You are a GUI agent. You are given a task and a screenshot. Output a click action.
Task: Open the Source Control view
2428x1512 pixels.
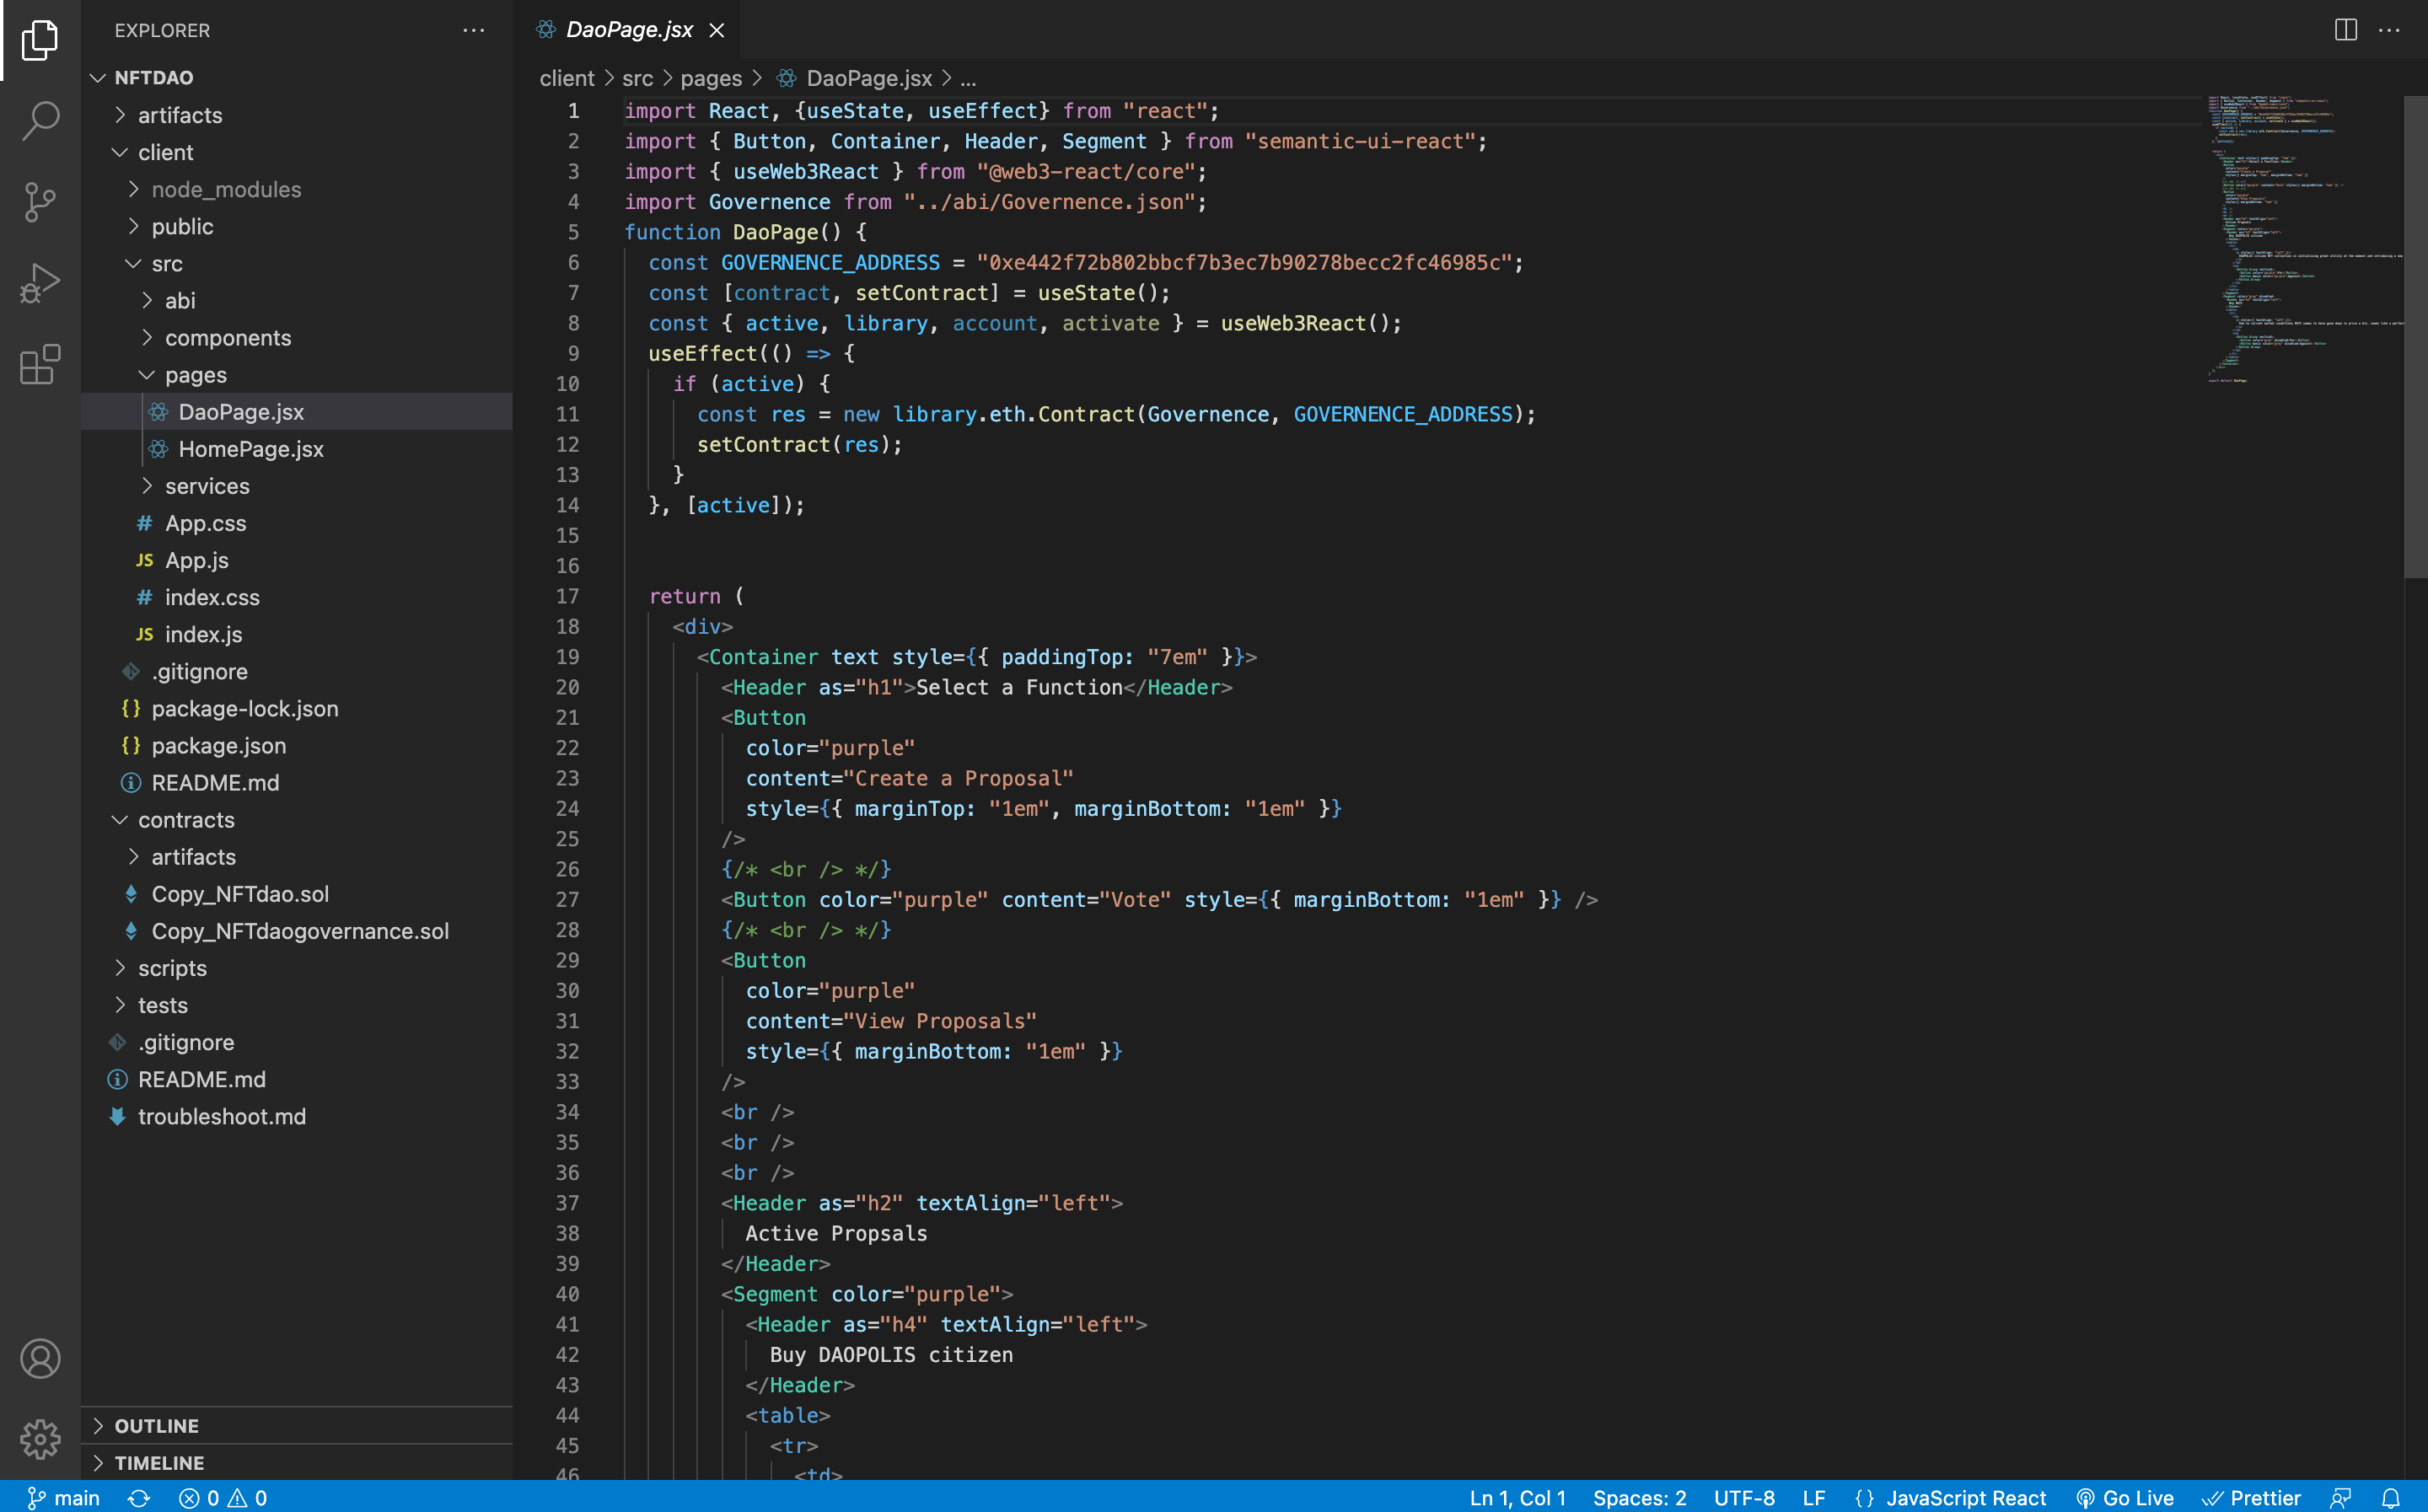point(40,202)
